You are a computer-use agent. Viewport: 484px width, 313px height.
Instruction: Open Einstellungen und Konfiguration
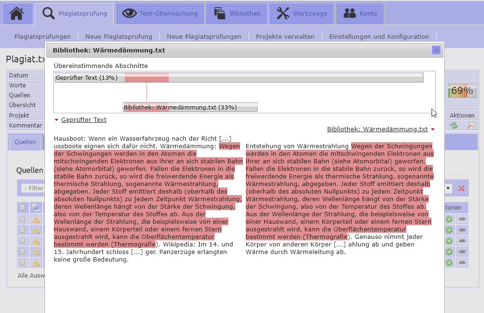point(379,37)
